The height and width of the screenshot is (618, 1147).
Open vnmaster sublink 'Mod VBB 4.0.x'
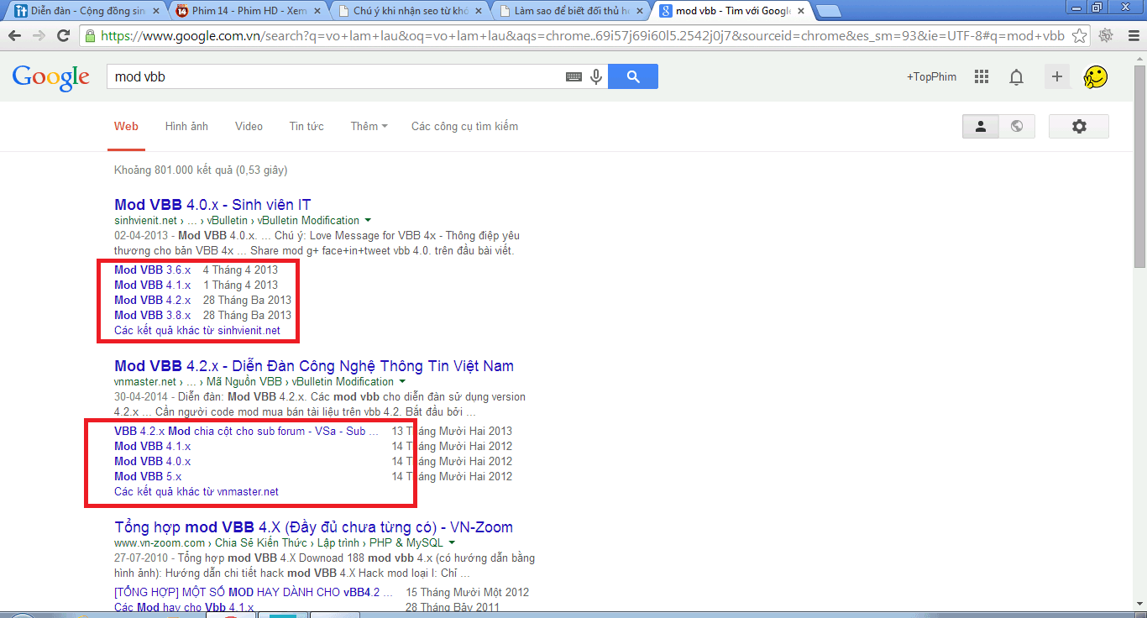click(x=152, y=461)
